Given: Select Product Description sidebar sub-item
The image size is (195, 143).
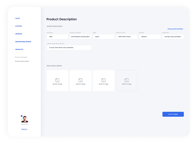Looking at the screenshot, I should 22,61.
